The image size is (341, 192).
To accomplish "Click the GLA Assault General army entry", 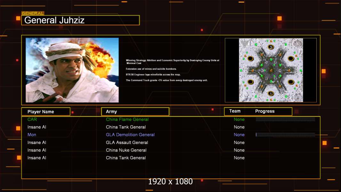I will [x=127, y=142].
